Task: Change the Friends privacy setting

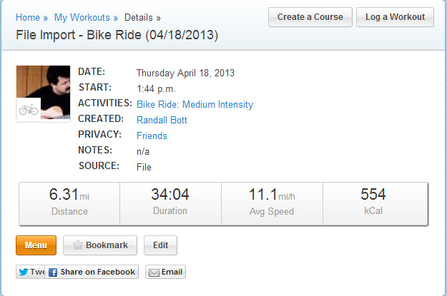Action: point(152,136)
